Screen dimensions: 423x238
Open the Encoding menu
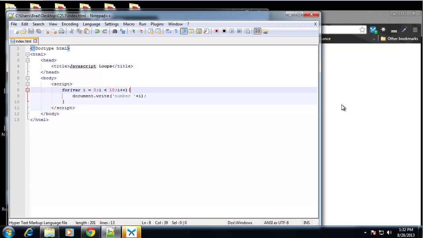click(x=70, y=24)
